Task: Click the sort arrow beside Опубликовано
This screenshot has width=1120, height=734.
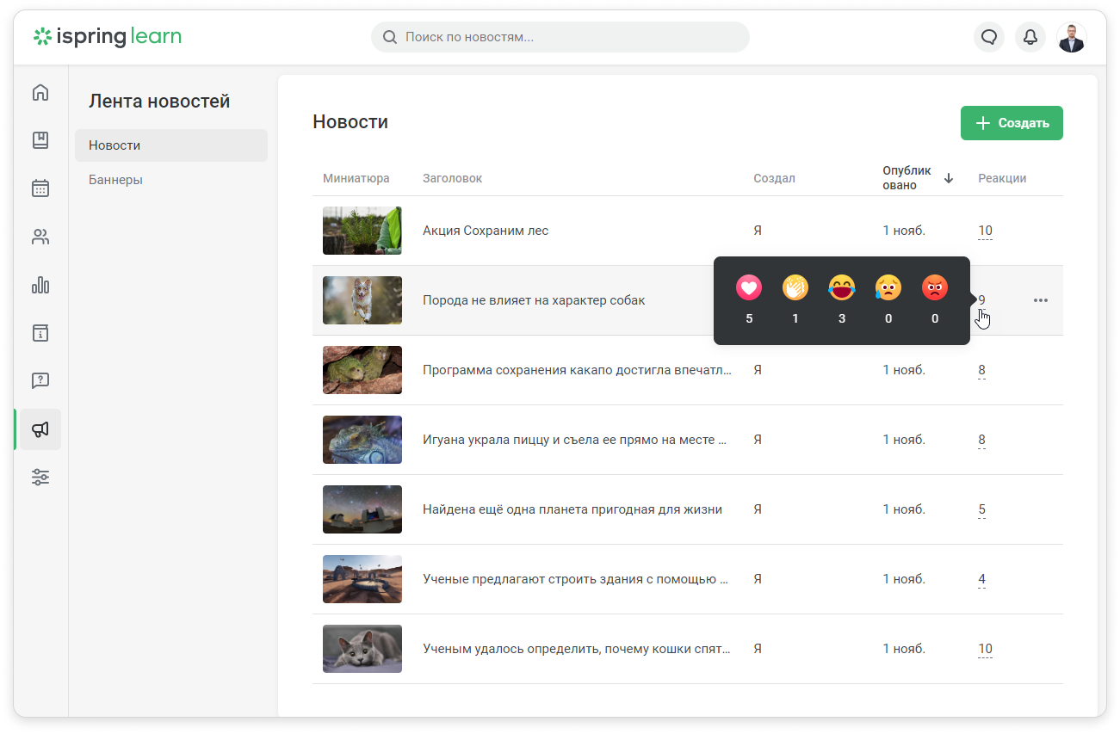Action: tap(949, 178)
